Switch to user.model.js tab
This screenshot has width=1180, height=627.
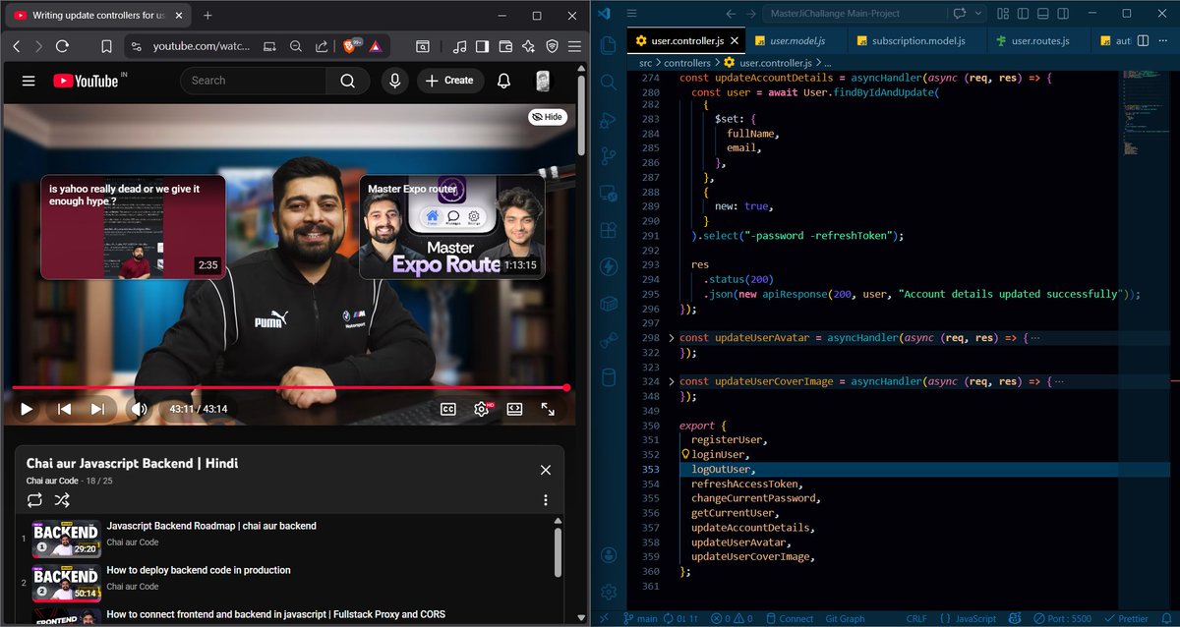click(x=796, y=40)
